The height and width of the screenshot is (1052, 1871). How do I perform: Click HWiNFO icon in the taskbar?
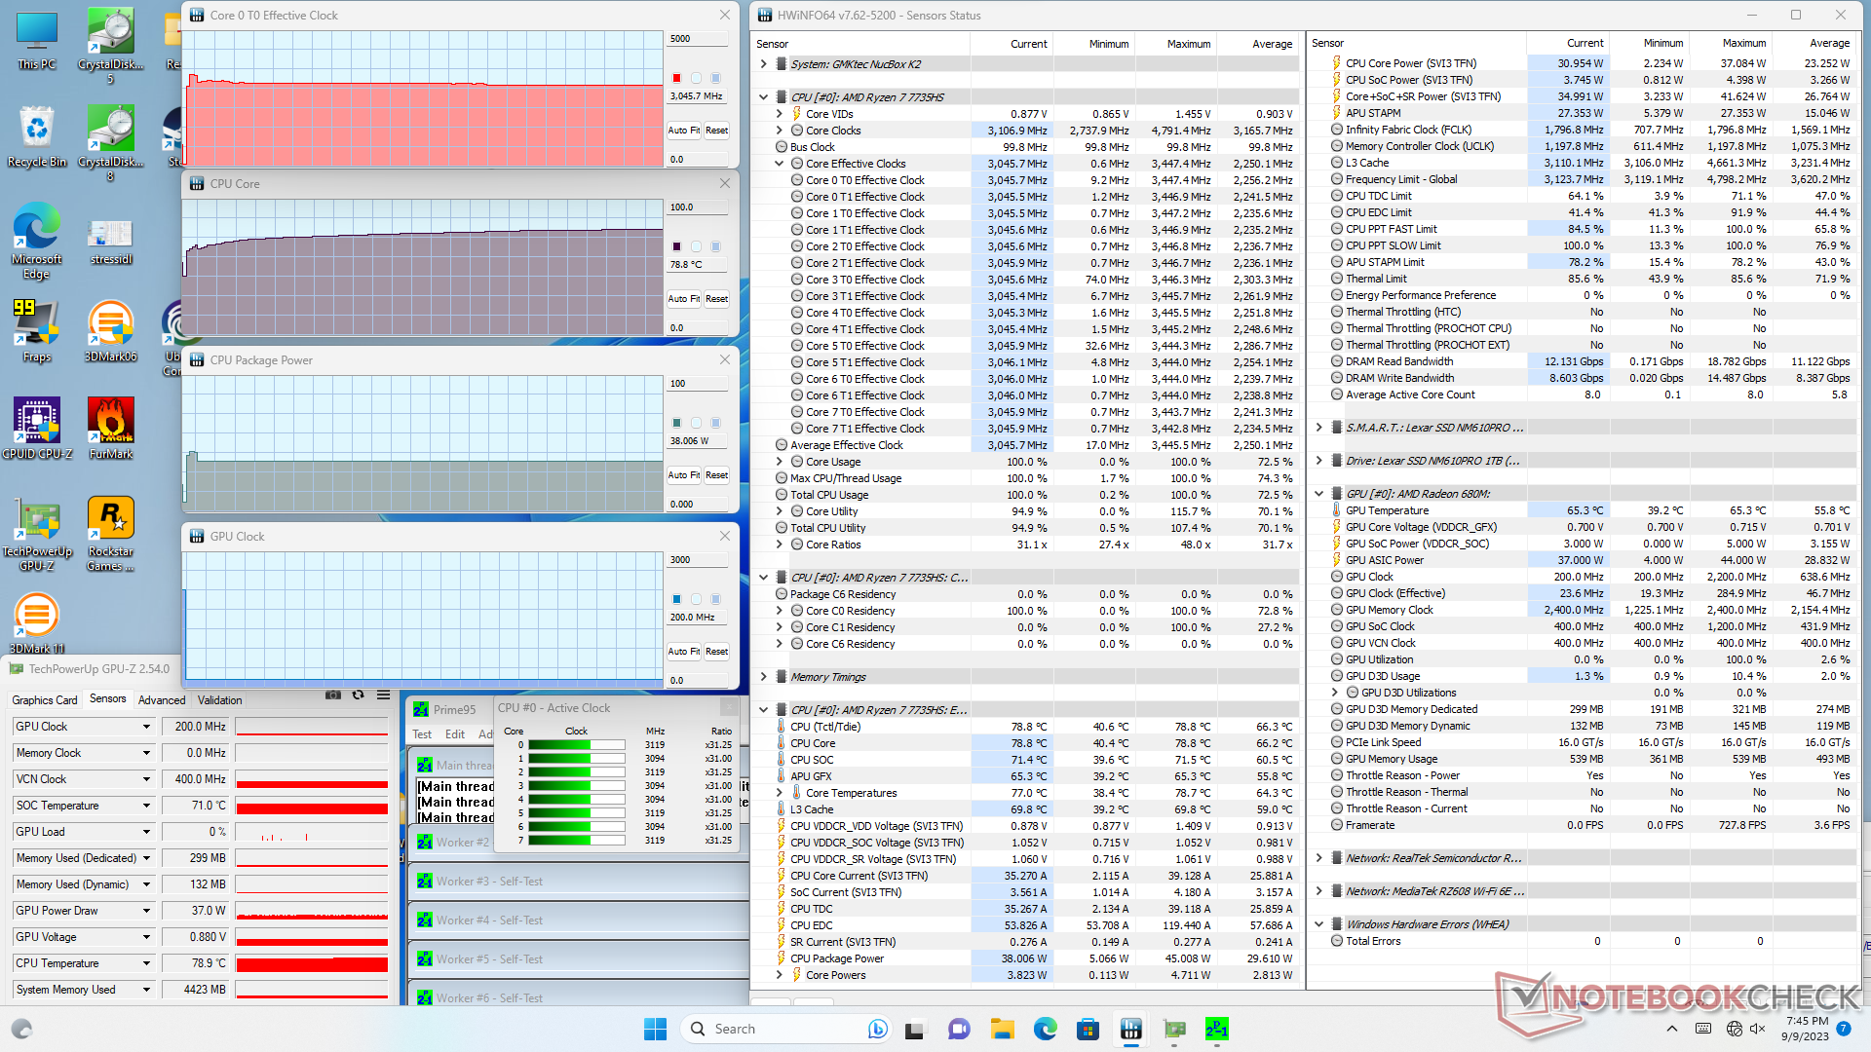1131,1029
